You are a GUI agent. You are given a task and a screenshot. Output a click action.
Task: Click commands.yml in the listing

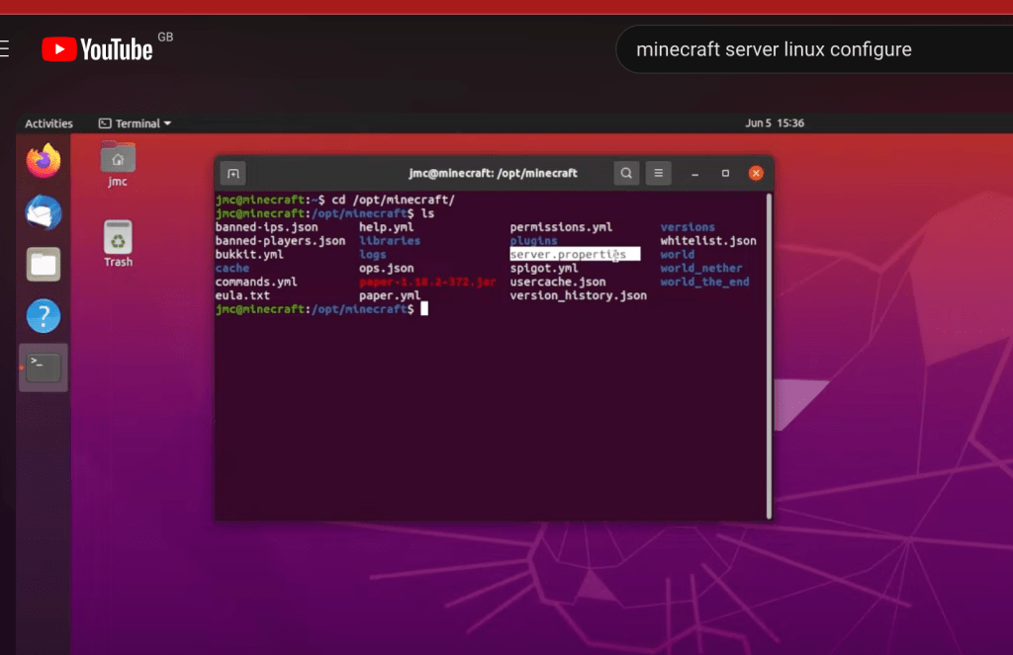pos(256,282)
